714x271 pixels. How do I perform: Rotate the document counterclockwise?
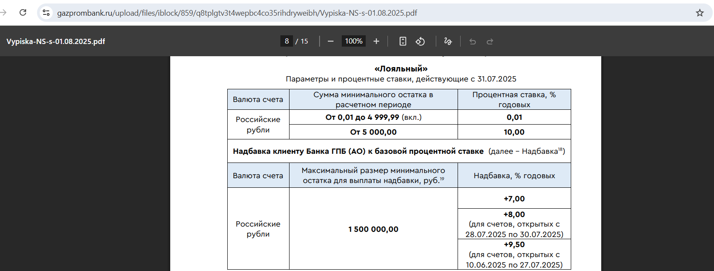pyautogui.click(x=420, y=41)
